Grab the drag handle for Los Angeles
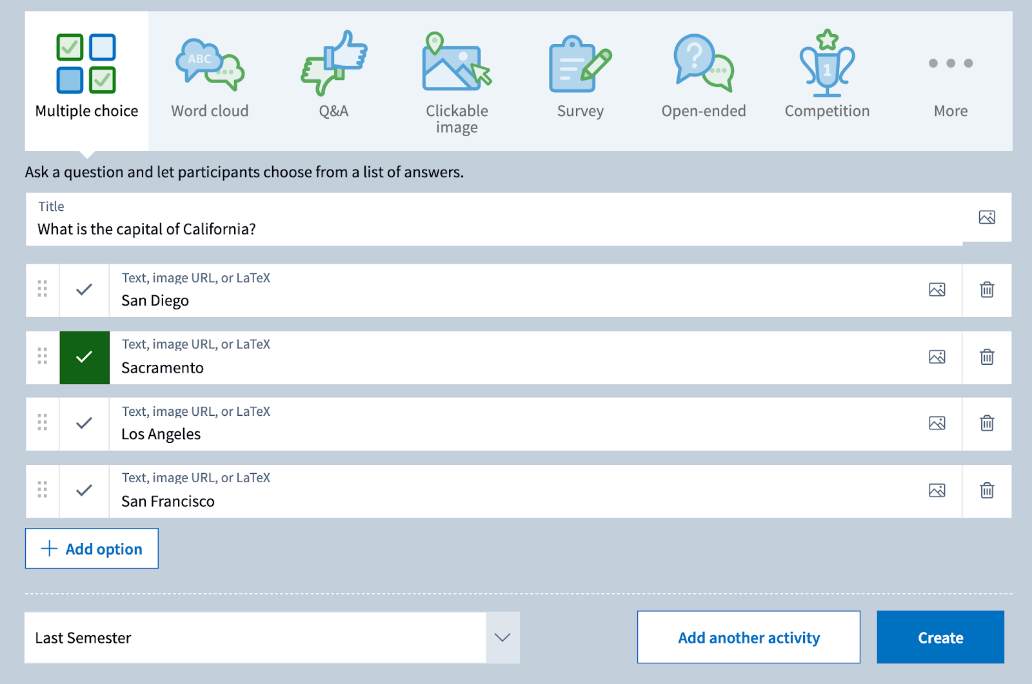 [x=43, y=423]
